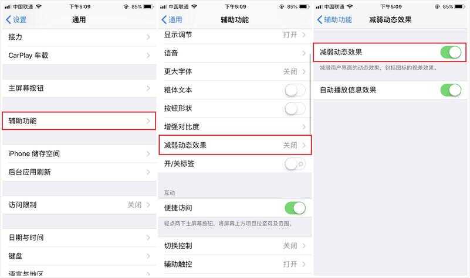The width and height of the screenshot is (470, 278).
Task: Open iPhone 储存空间 settings
Action: click(79, 154)
